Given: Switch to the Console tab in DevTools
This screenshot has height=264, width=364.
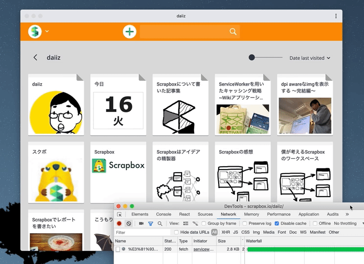Looking at the screenshot, I should [164, 214].
